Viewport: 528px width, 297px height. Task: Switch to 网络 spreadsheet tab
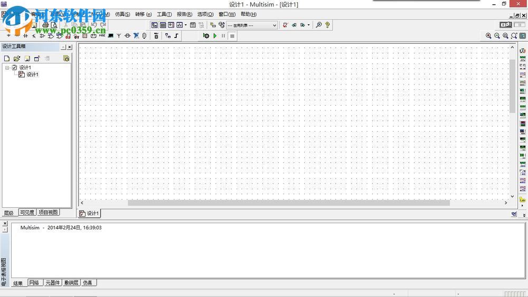click(34, 283)
